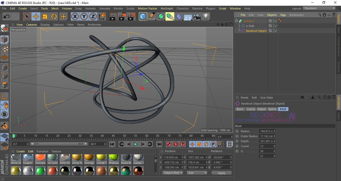Click the Apply button in coordinates panel
341x181 pixels.
[221, 173]
